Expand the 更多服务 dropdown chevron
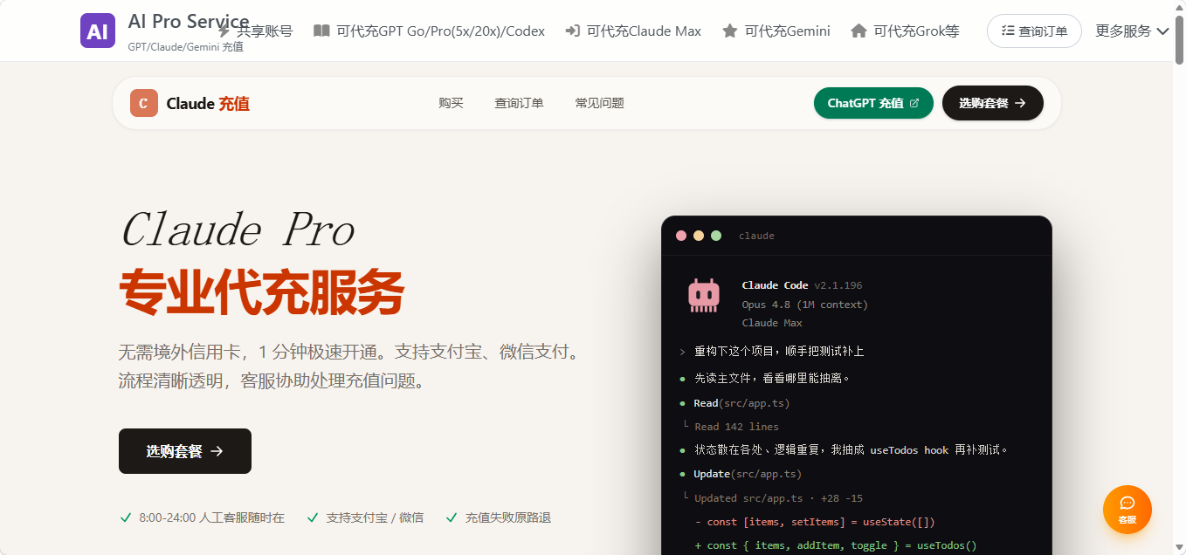Viewport: 1186px width, 555px height. pyautogui.click(x=1162, y=31)
